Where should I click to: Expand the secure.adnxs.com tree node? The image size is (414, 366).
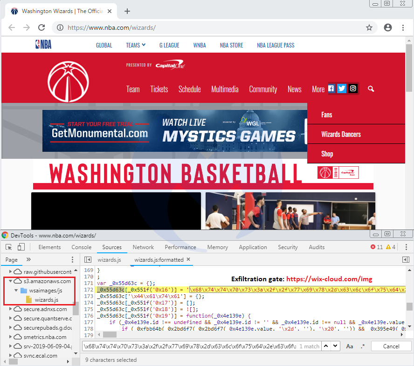point(10,309)
